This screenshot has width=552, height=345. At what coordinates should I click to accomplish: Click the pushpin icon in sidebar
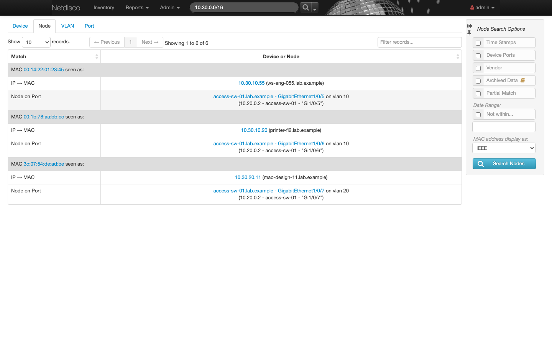click(x=469, y=33)
